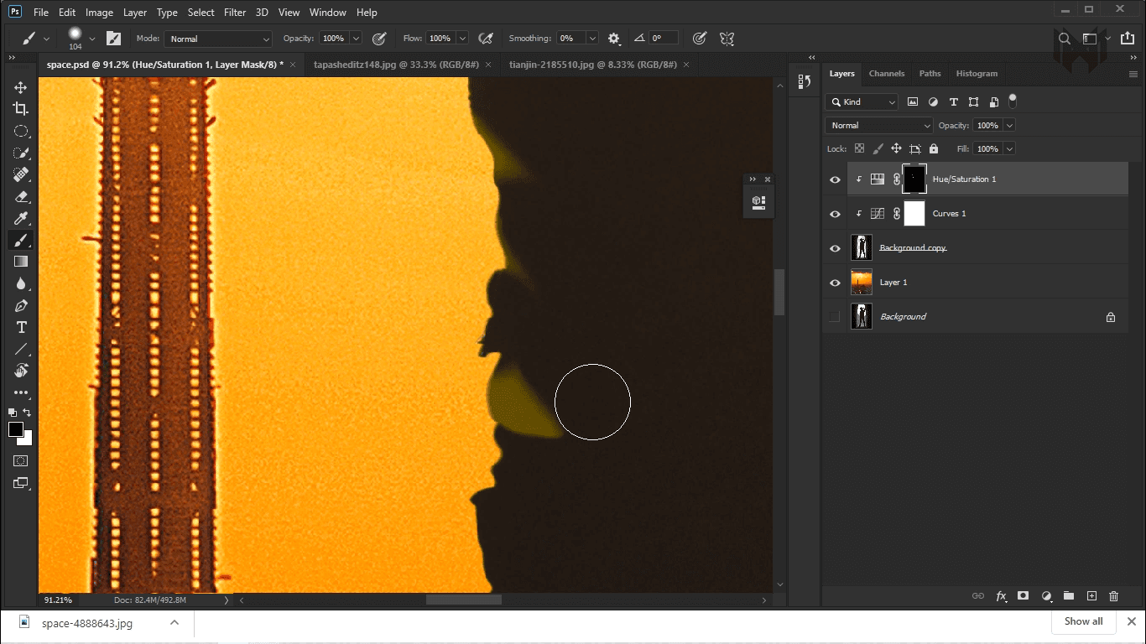Create new adjustment layer icon
Viewport: 1146px width, 644px height.
tap(1046, 596)
